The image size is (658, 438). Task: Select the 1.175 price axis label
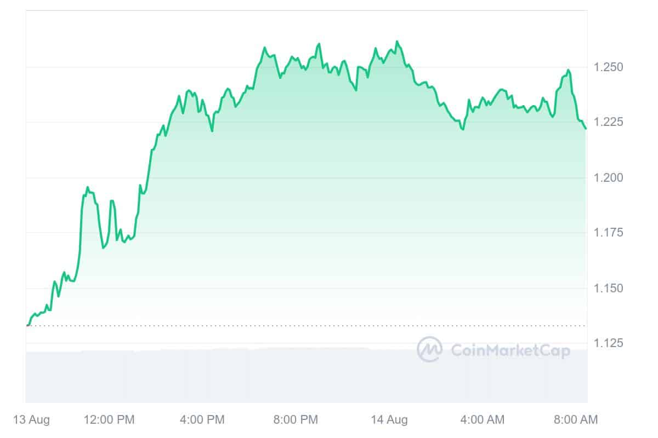(608, 233)
